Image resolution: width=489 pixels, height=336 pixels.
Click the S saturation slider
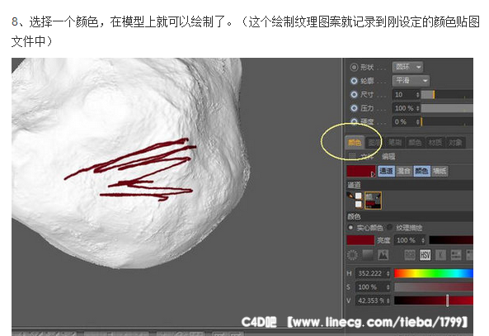click(x=434, y=287)
